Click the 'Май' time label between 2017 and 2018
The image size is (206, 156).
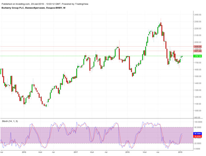(92, 152)
